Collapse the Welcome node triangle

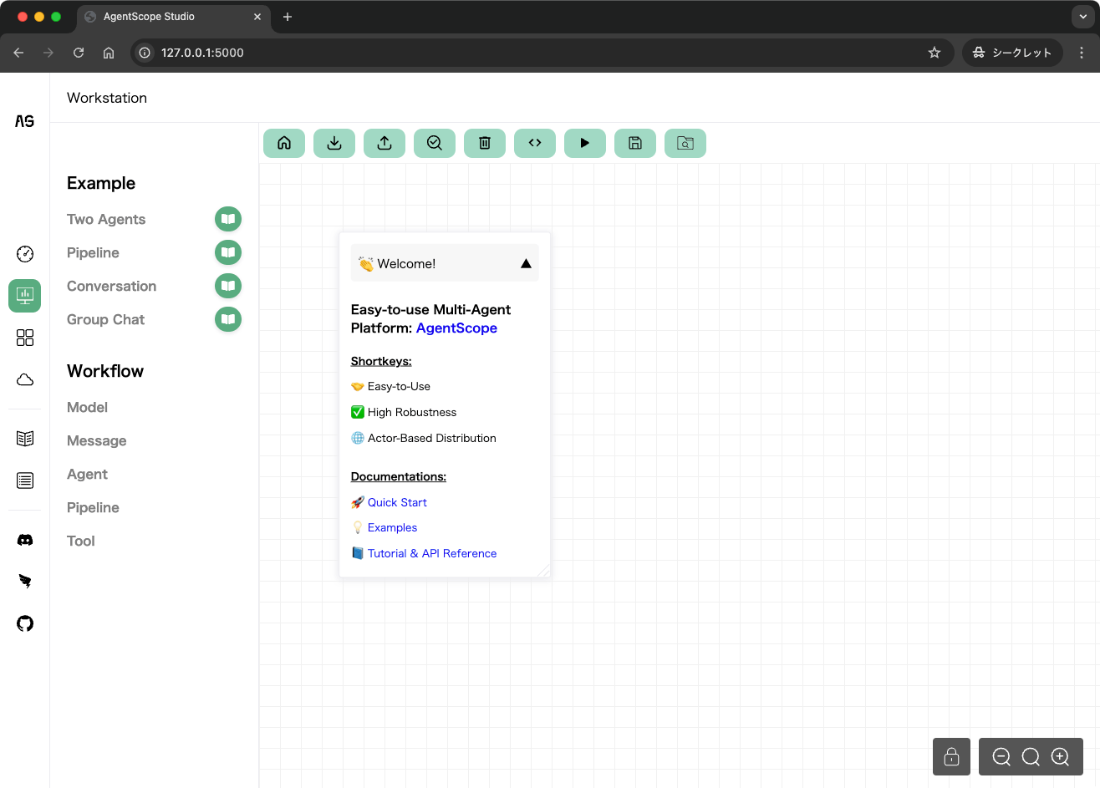tap(526, 263)
